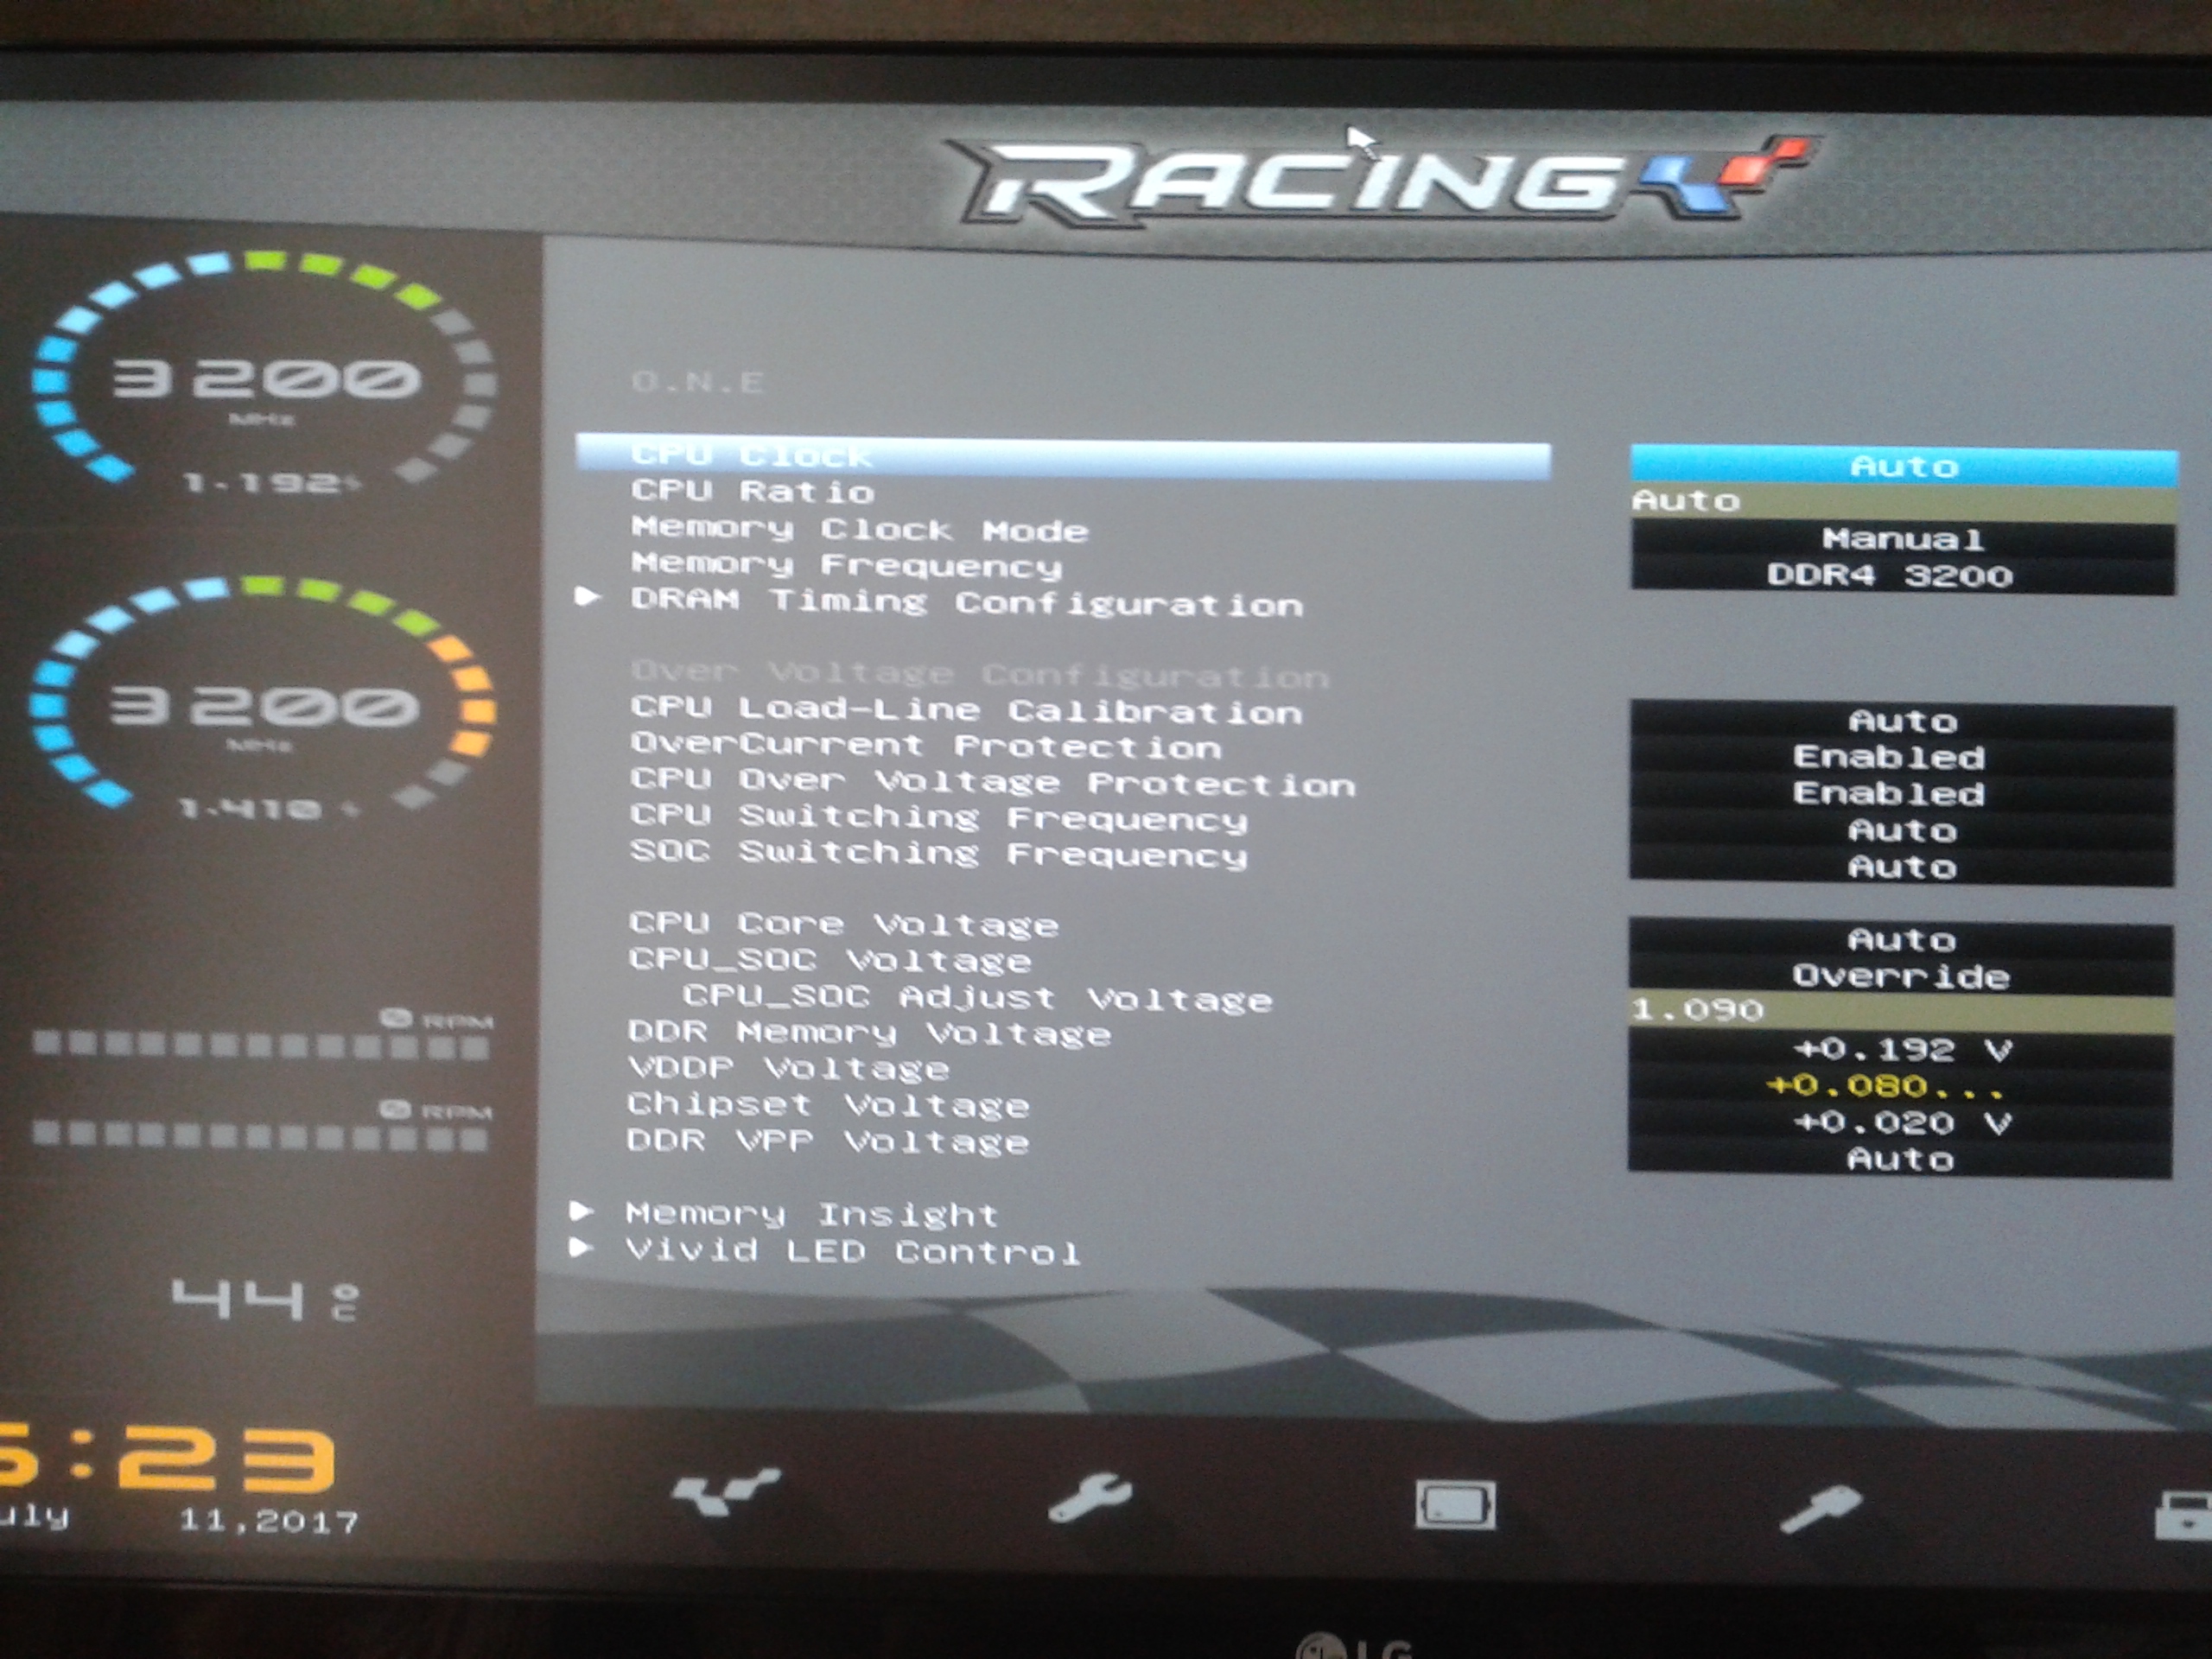
Task: Select the CPU Ratio menu row
Action: 753,491
